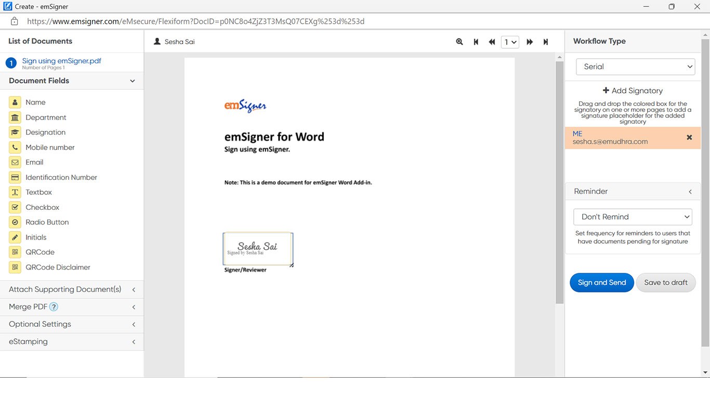Click the Textbox field icon
The width and height of the screenshot is (710, 399).
[15, 192]
